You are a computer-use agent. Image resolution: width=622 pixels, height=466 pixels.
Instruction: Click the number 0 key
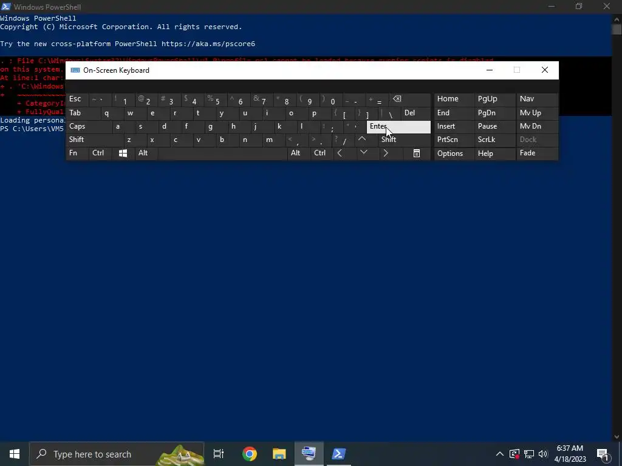[x=331, y=99]
